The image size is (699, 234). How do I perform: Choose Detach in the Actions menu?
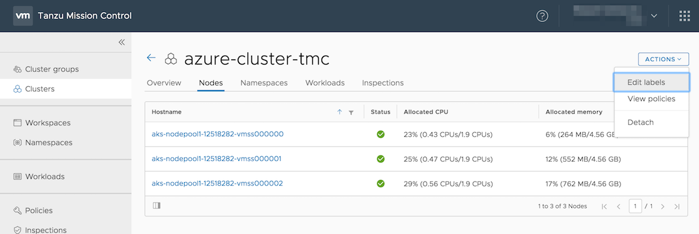click(641, 122)
